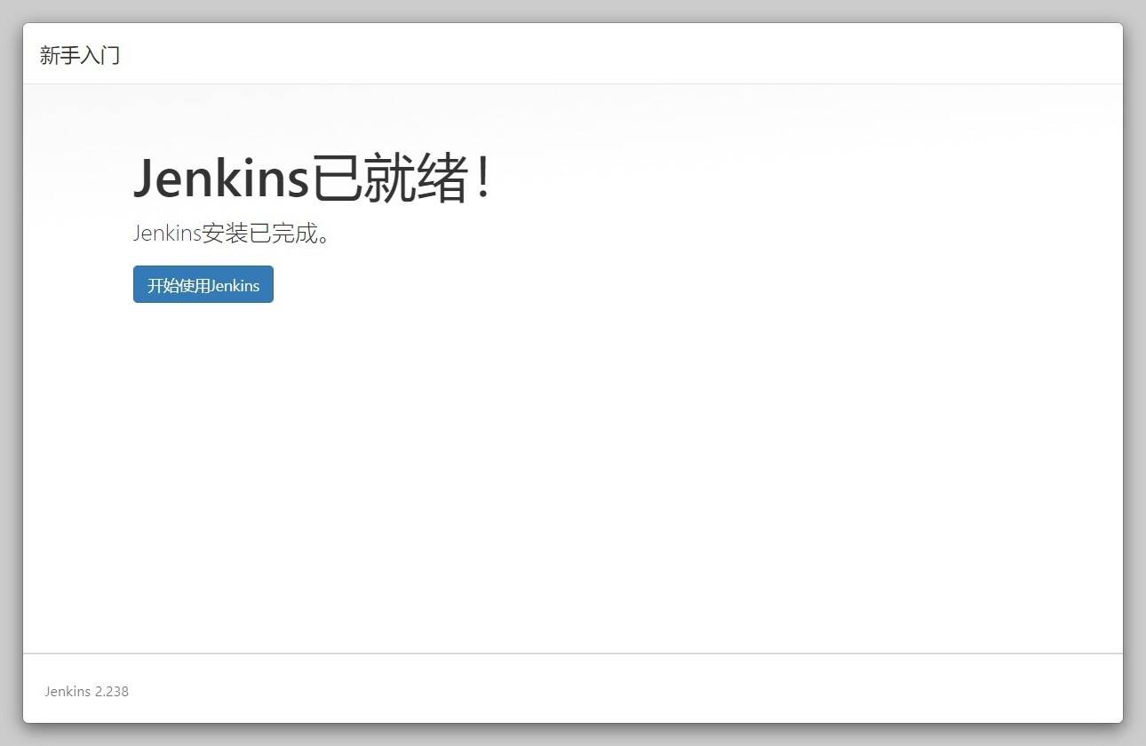The image size is (1146, 746).
Task: Click the Jenkins已就绪! main heading
Action: click(311, 178)
